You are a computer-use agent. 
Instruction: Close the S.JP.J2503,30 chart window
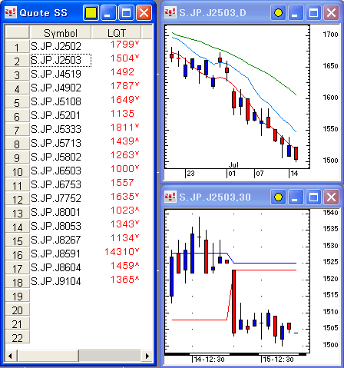331,197
